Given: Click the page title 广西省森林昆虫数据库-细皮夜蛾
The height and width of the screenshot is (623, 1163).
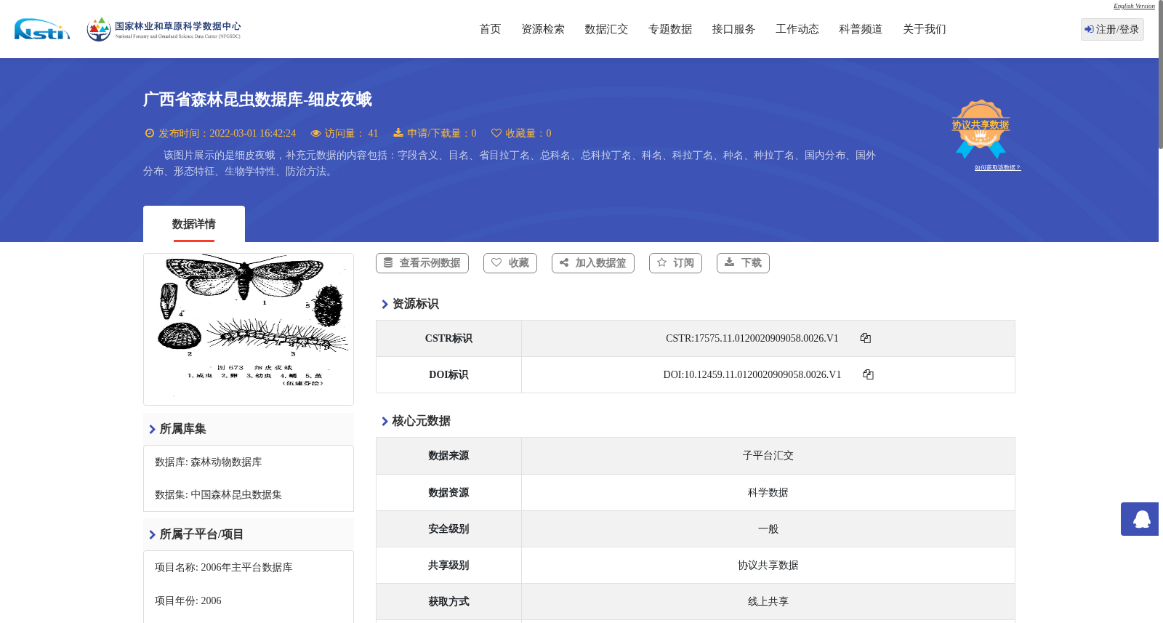Looking at the screenshot, I should point(257,100).
